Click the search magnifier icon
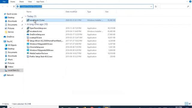This screenshot has height=108, width=192. tap(188, 7)
